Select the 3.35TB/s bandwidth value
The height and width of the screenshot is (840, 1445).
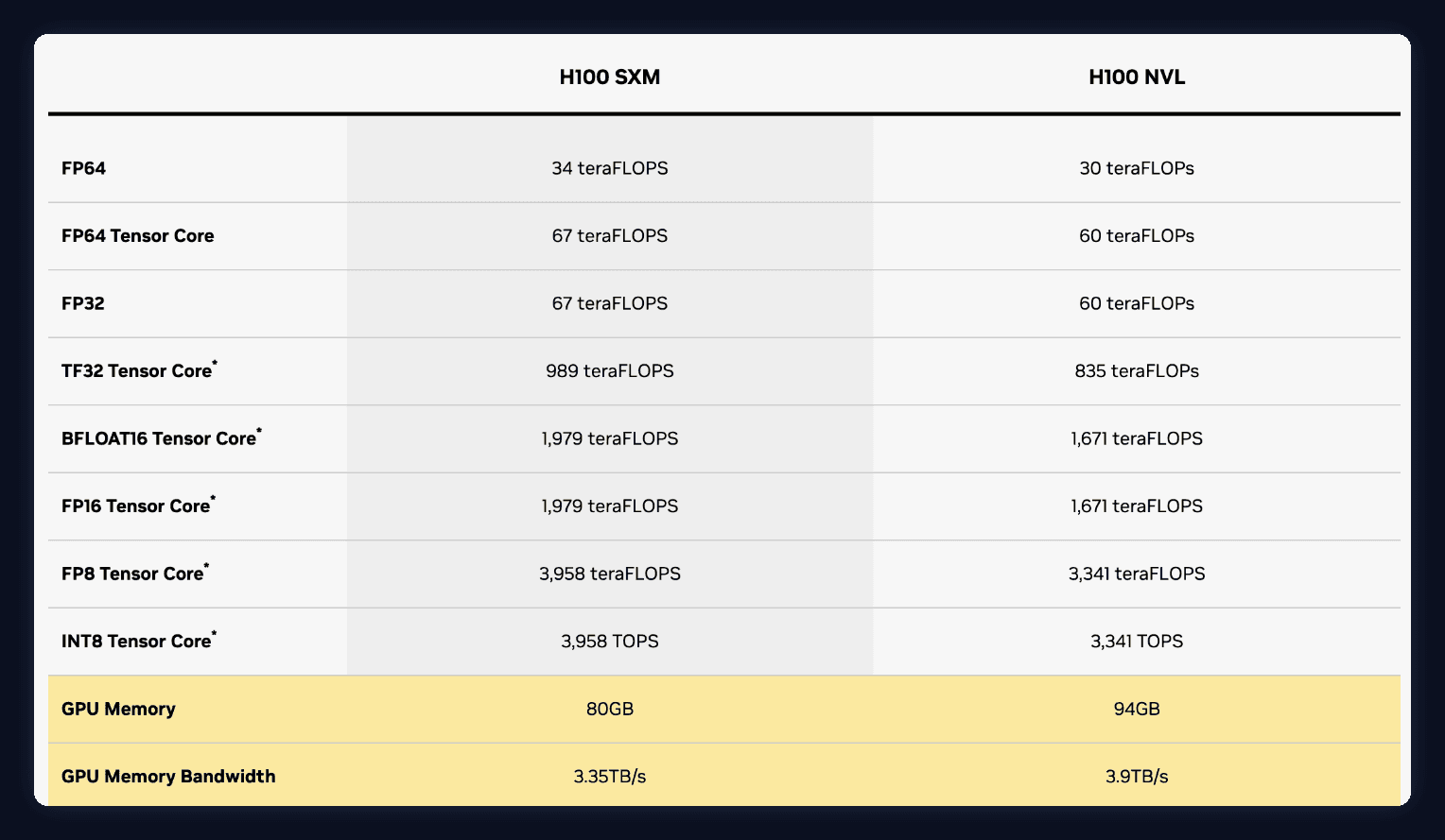[x=610, y=777]
